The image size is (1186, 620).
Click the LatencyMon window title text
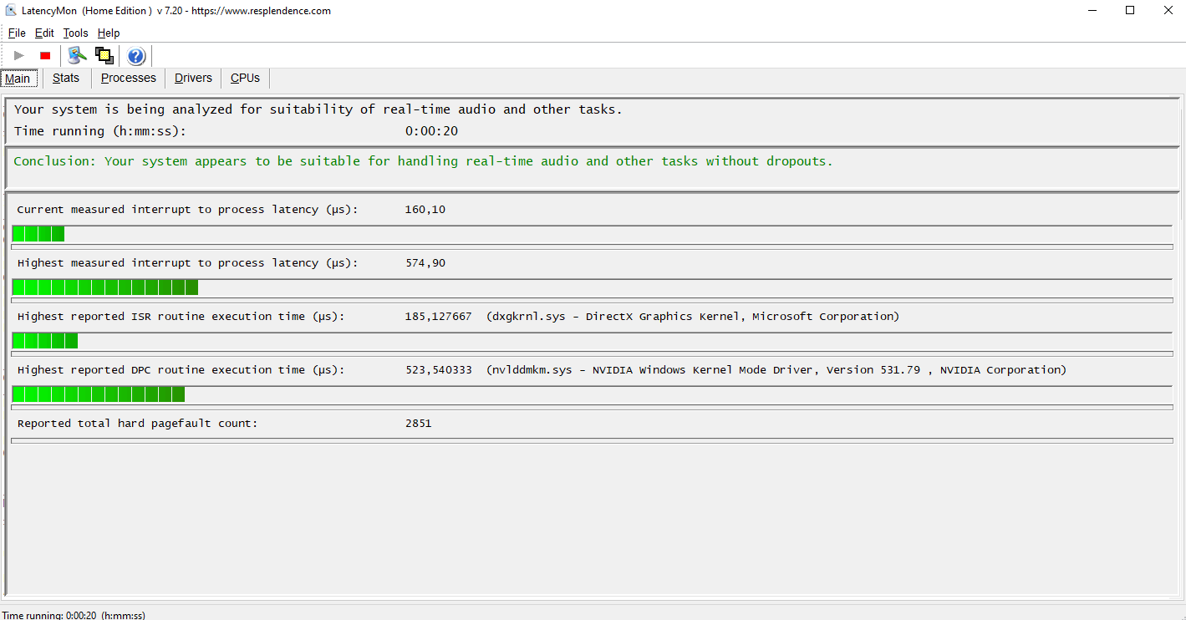176,11
